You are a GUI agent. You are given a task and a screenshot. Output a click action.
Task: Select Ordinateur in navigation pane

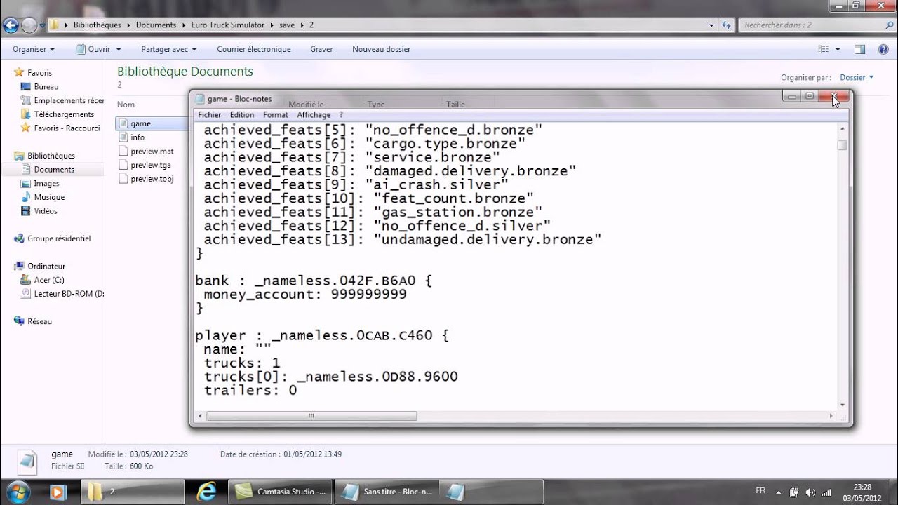[x=46, y=266]
